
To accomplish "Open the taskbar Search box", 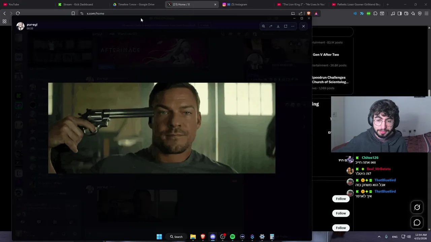I will [176, 237].
